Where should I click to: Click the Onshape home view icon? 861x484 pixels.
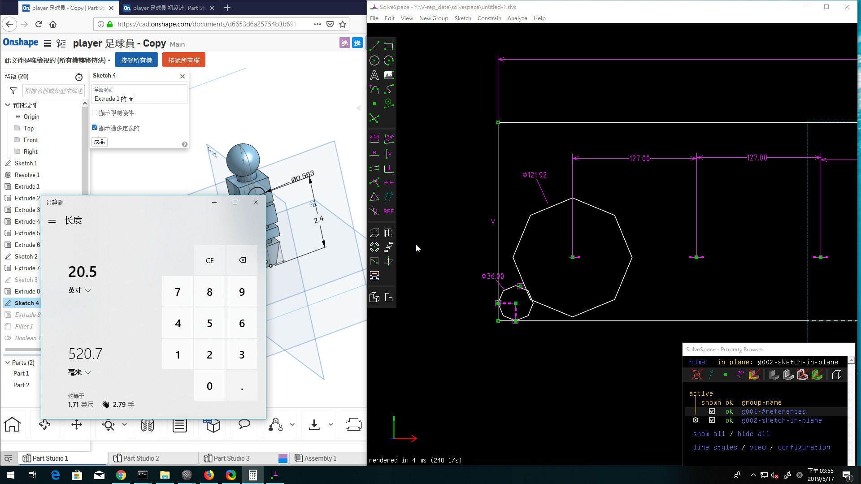(x=12, y=424)
